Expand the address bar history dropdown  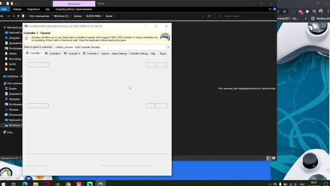pos(203,16)
